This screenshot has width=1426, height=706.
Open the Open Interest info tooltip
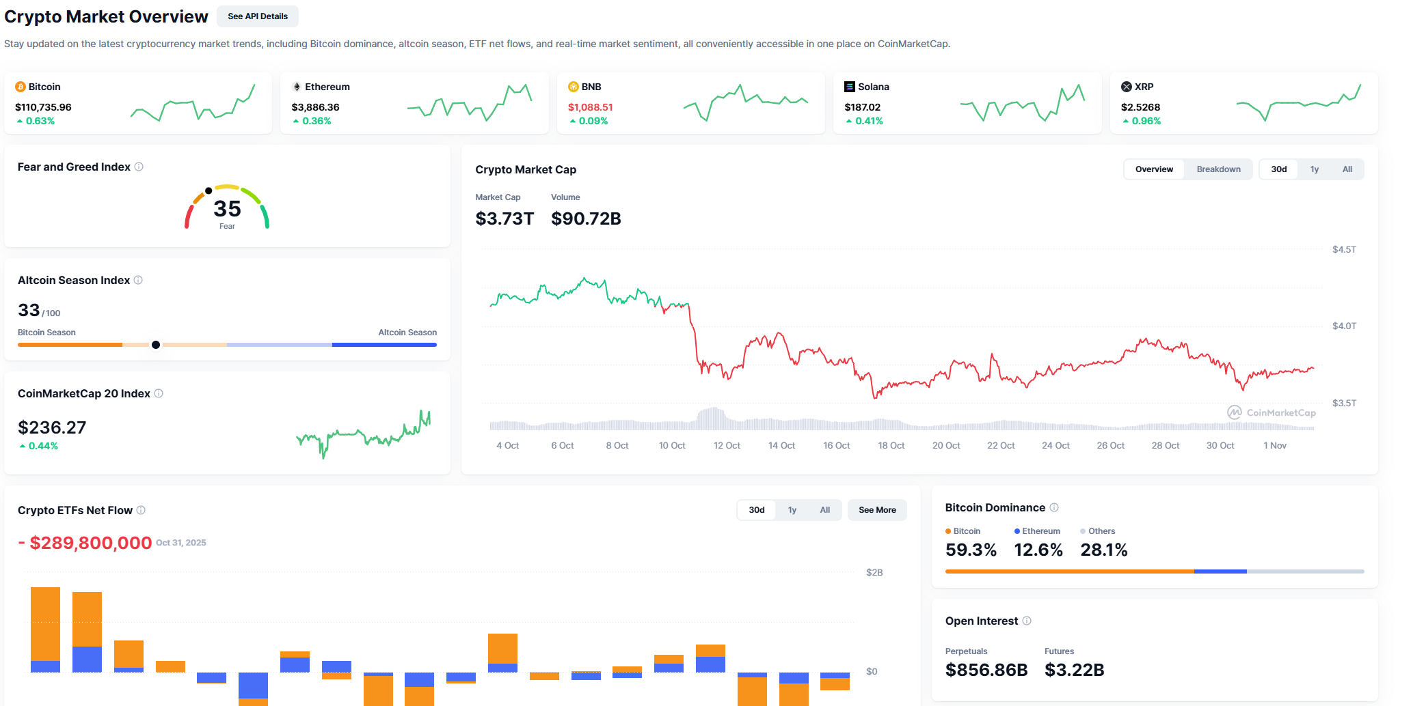point(1027,621)
